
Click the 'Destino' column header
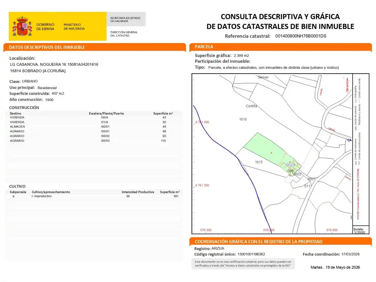(16, 113)
